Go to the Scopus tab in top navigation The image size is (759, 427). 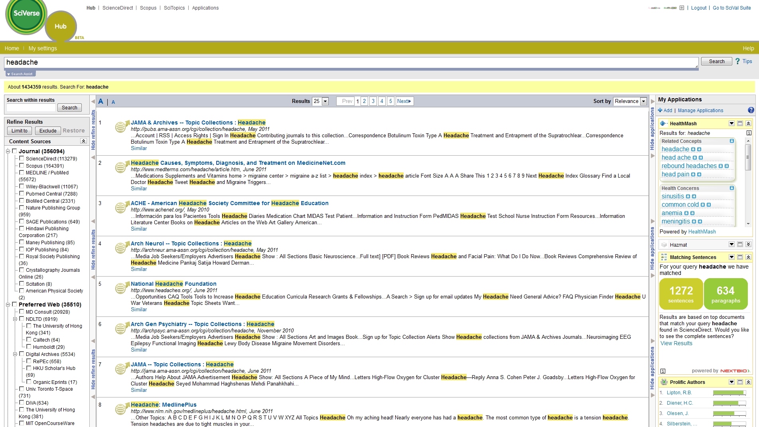pyautogui.click(x=148, y=8)
